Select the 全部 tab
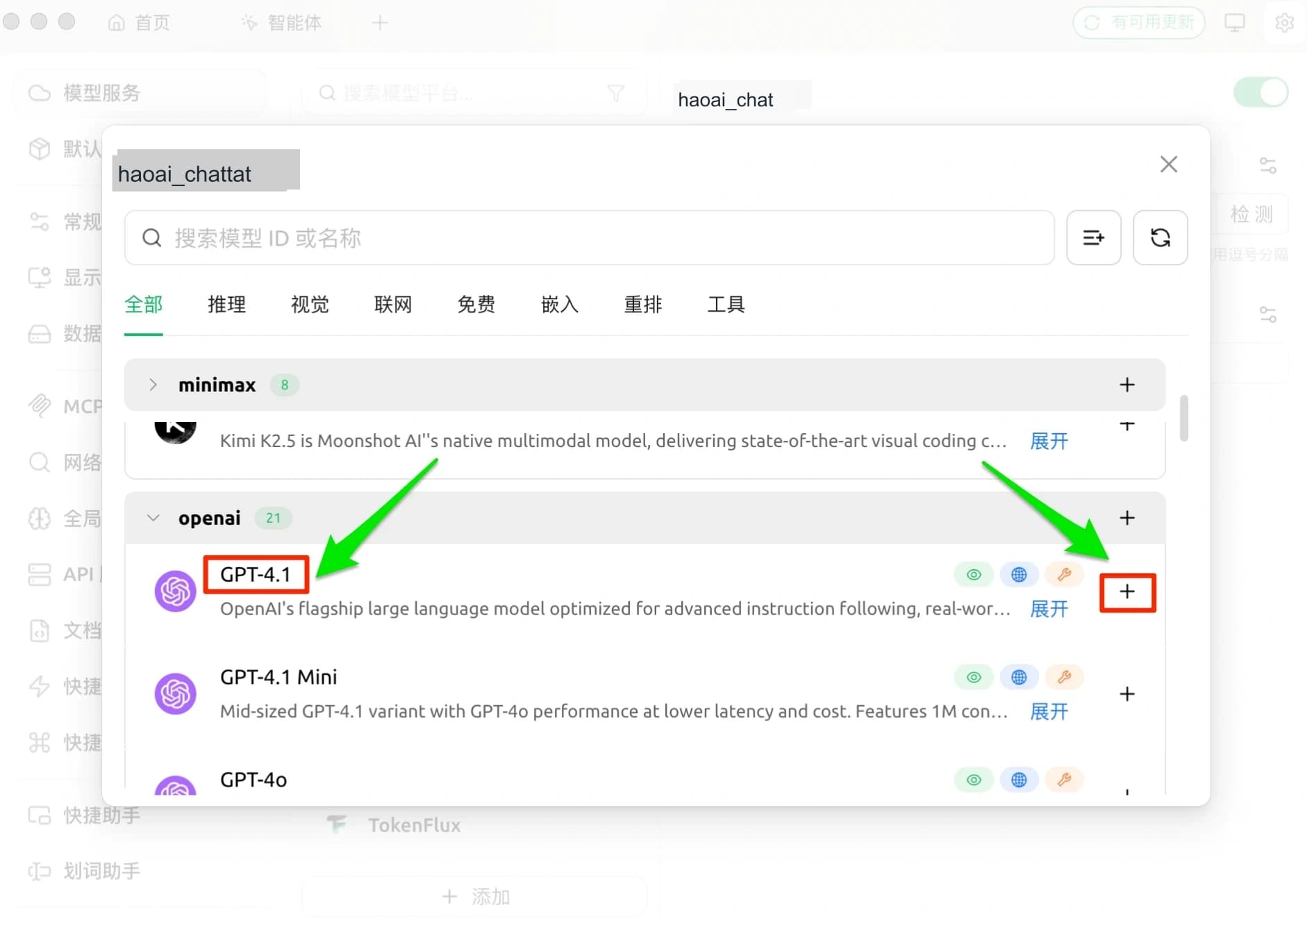This screenshot has width=1307, height=926. tap(144, 305)
